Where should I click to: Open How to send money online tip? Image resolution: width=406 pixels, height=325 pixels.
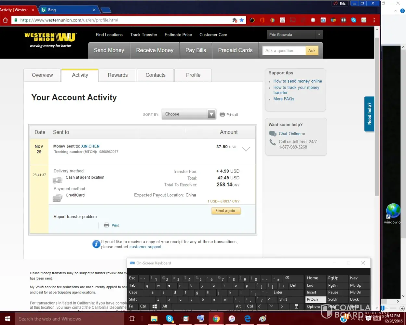coord(298,81)
